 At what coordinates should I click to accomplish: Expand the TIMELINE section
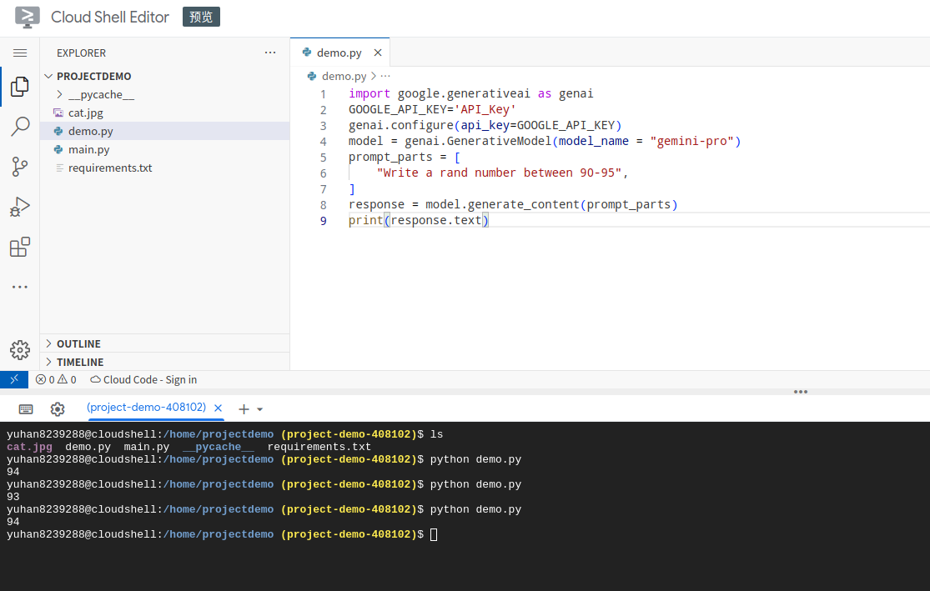(80, 362)
